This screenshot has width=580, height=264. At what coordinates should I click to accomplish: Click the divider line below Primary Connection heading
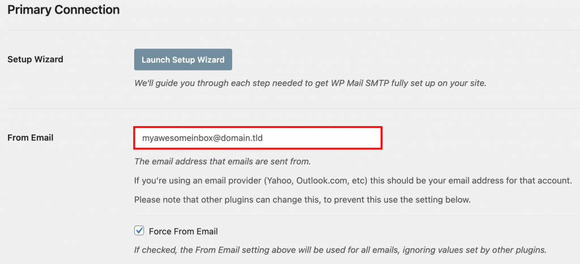coord(290,30)
